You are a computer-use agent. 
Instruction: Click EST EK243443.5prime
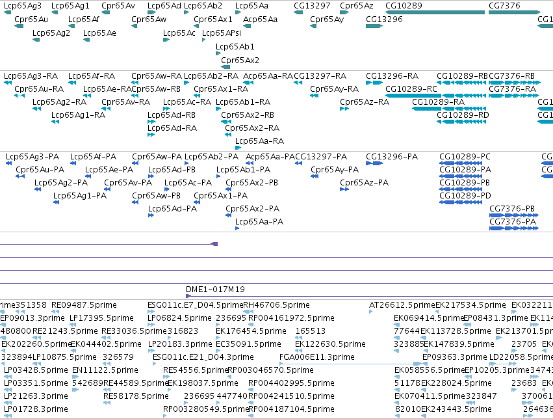pyautogui.click(x=456, y=409)
